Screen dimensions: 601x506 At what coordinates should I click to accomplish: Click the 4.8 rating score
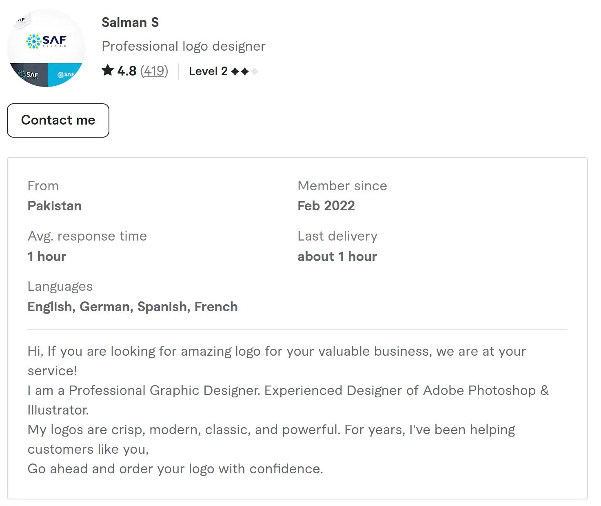point(127,71)
